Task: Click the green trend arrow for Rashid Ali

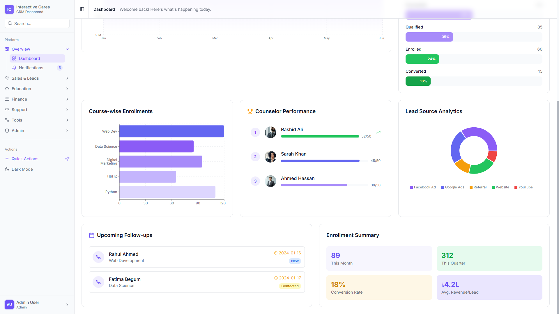Action: pyautogui.click(x=378, y=132)
